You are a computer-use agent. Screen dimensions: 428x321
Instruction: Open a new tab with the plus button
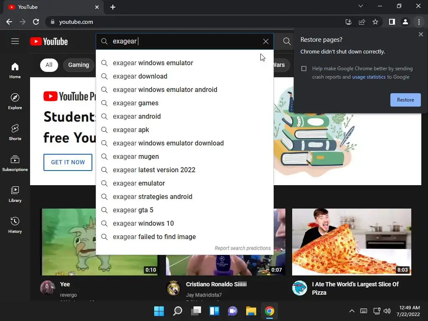pos(113,7)
